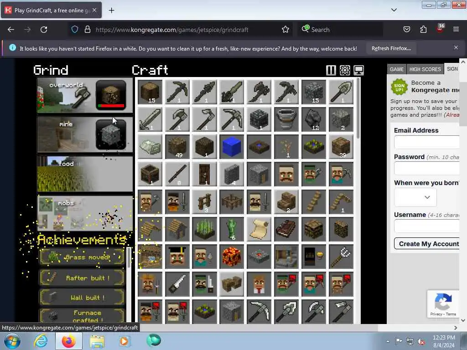
Task: Reload the page in Firefox
Action: coord(44,30)
